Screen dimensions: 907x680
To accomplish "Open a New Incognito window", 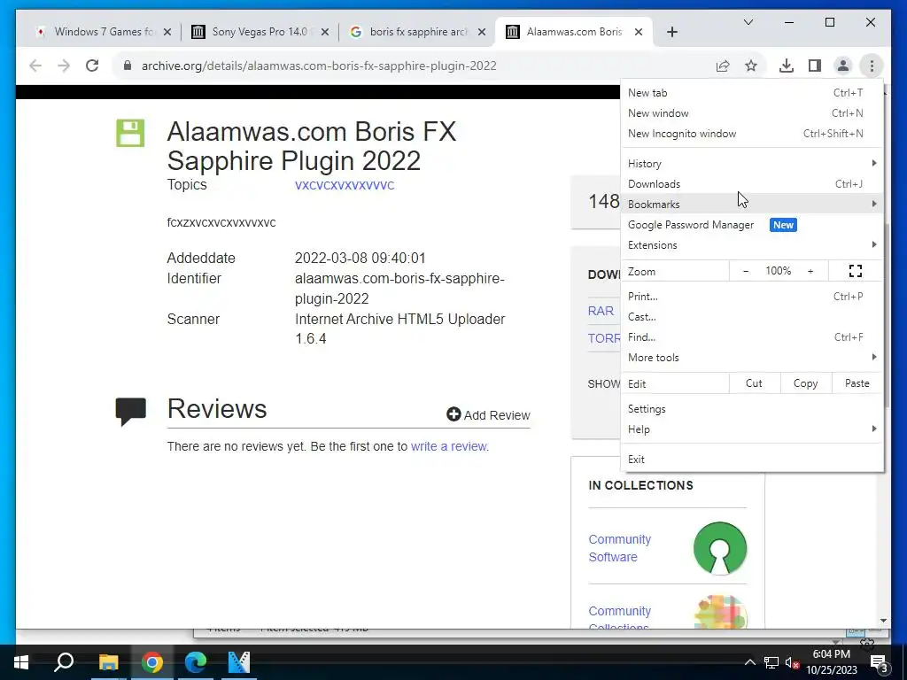I will point(752,133).
